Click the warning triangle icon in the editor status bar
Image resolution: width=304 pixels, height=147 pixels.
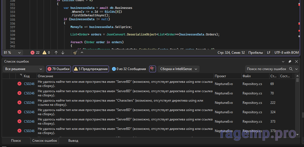45,53
